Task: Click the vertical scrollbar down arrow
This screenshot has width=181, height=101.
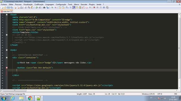Action: [179, 88]
